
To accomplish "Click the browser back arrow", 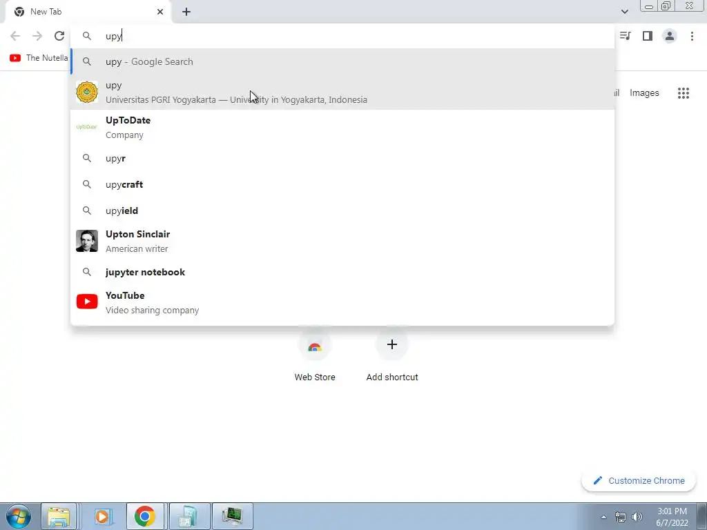I will [15, 36].
